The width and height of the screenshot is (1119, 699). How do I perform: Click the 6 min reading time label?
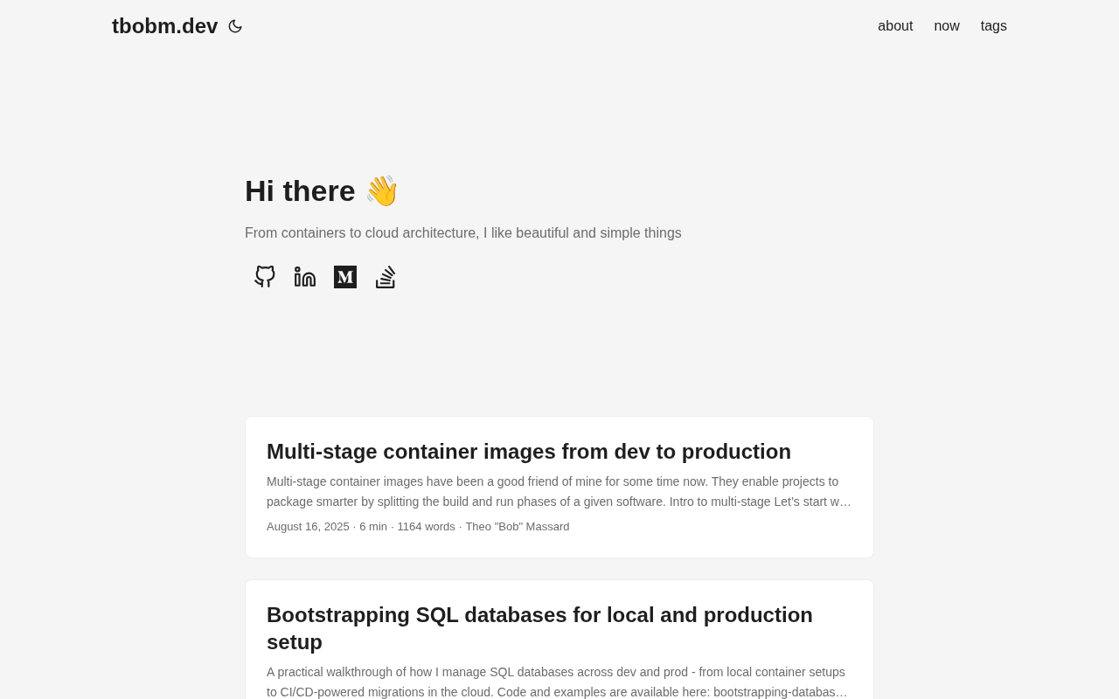click(x=373, y=527)
